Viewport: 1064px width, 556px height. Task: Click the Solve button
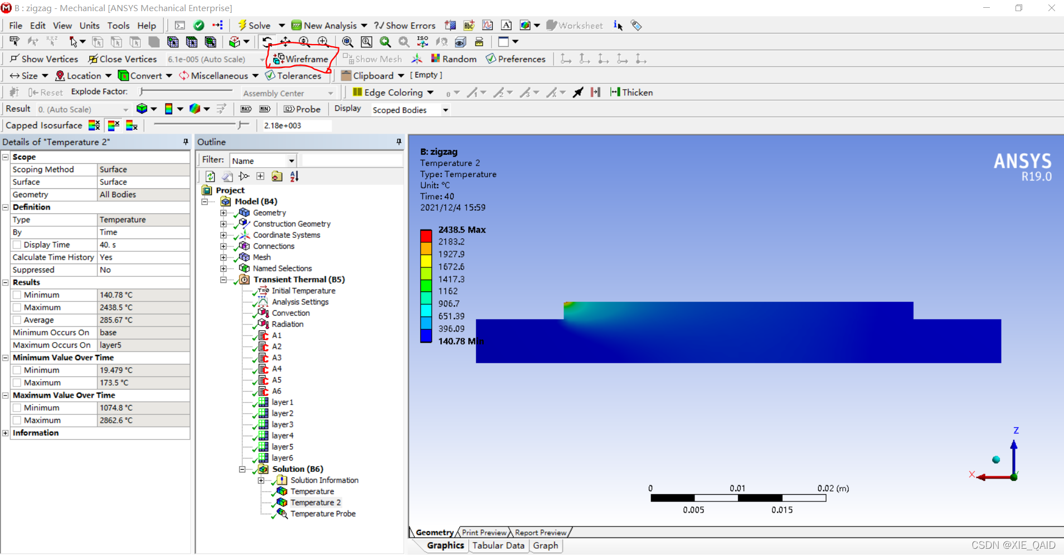coord(255,26)
